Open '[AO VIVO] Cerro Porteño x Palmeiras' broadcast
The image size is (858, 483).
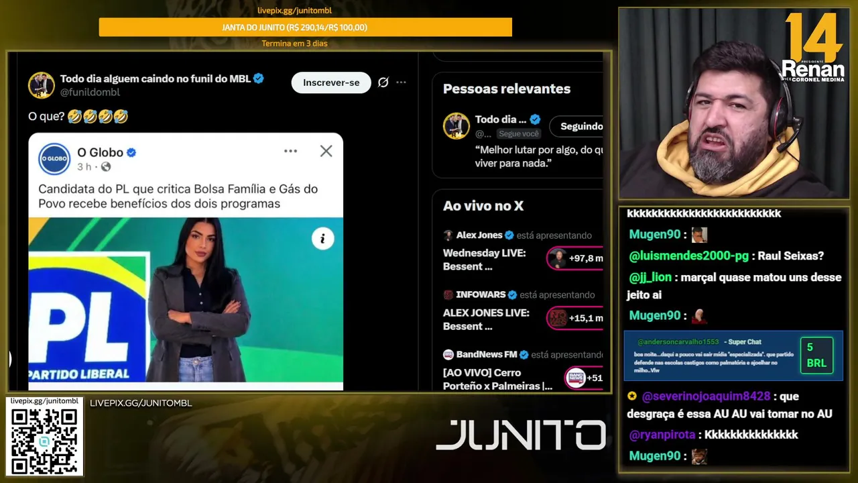497,379
